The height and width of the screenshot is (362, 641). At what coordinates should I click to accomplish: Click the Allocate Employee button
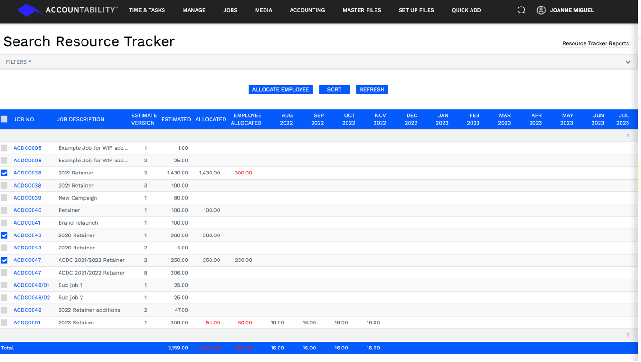280,89
